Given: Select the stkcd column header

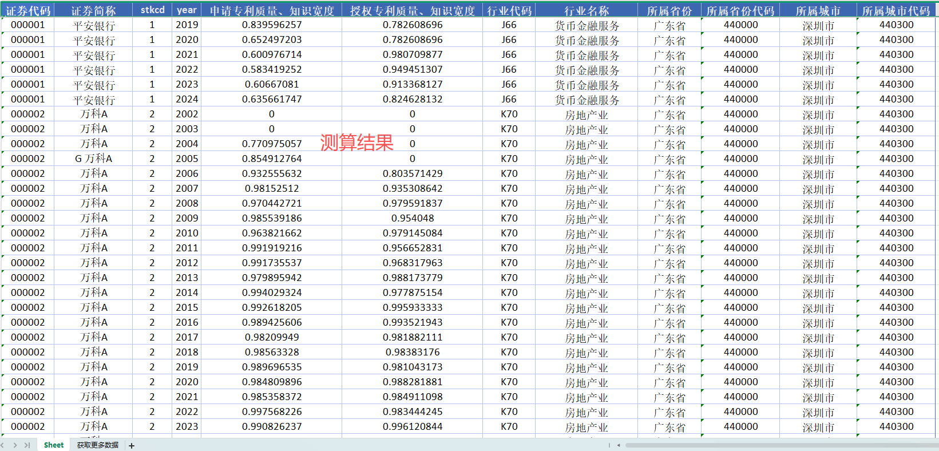Looking at the screenshot, I should 152,10.
